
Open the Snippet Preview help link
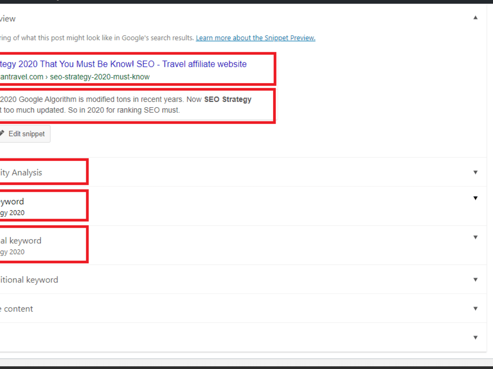pos(255,38)
